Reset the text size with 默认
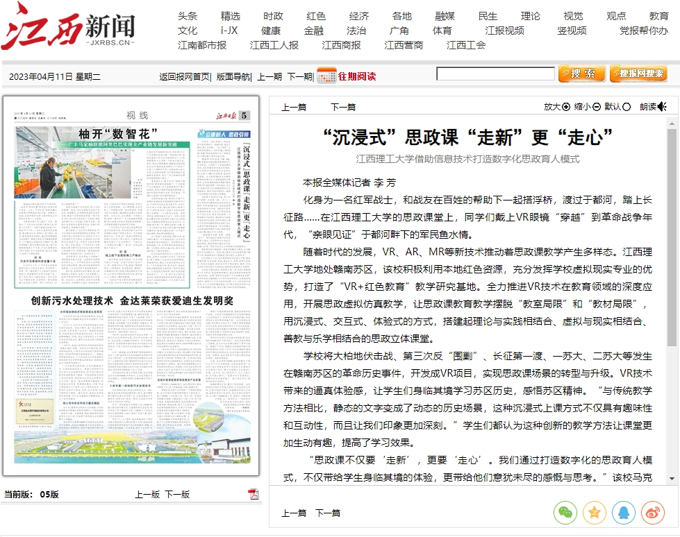This screenshot has width=680, height=537. click(x=617, y=107)
